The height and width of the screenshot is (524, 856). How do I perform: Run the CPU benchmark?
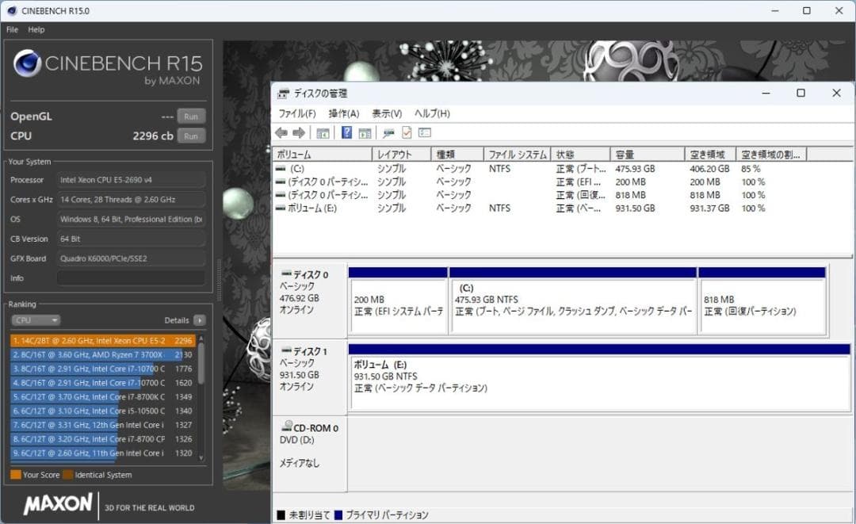[190, 135]
